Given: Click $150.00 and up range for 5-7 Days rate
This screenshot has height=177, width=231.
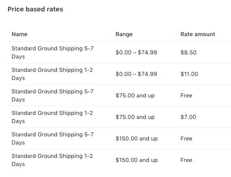Looking at the screenshot, I should 136,138.
